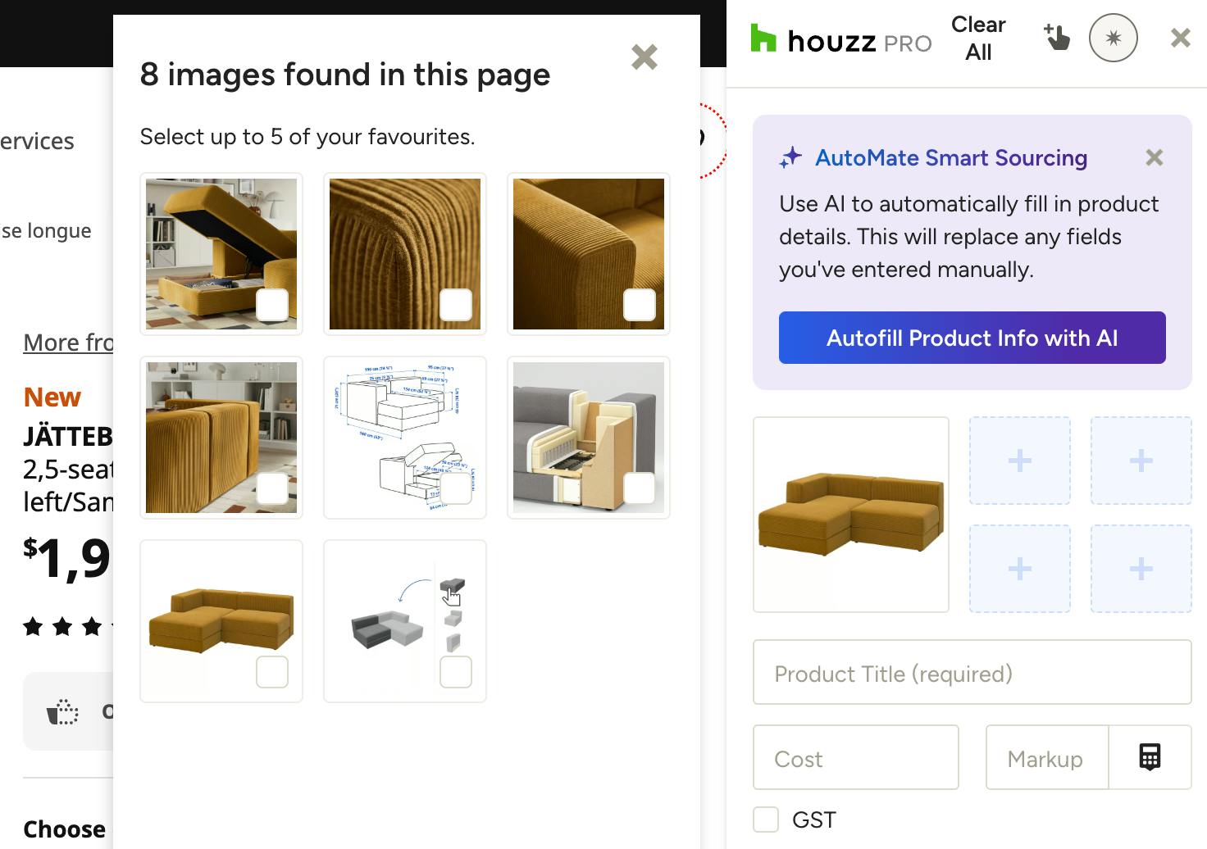Click the main selected sofa image preview
Screen dimensions: 1207x849
[851, 515]
